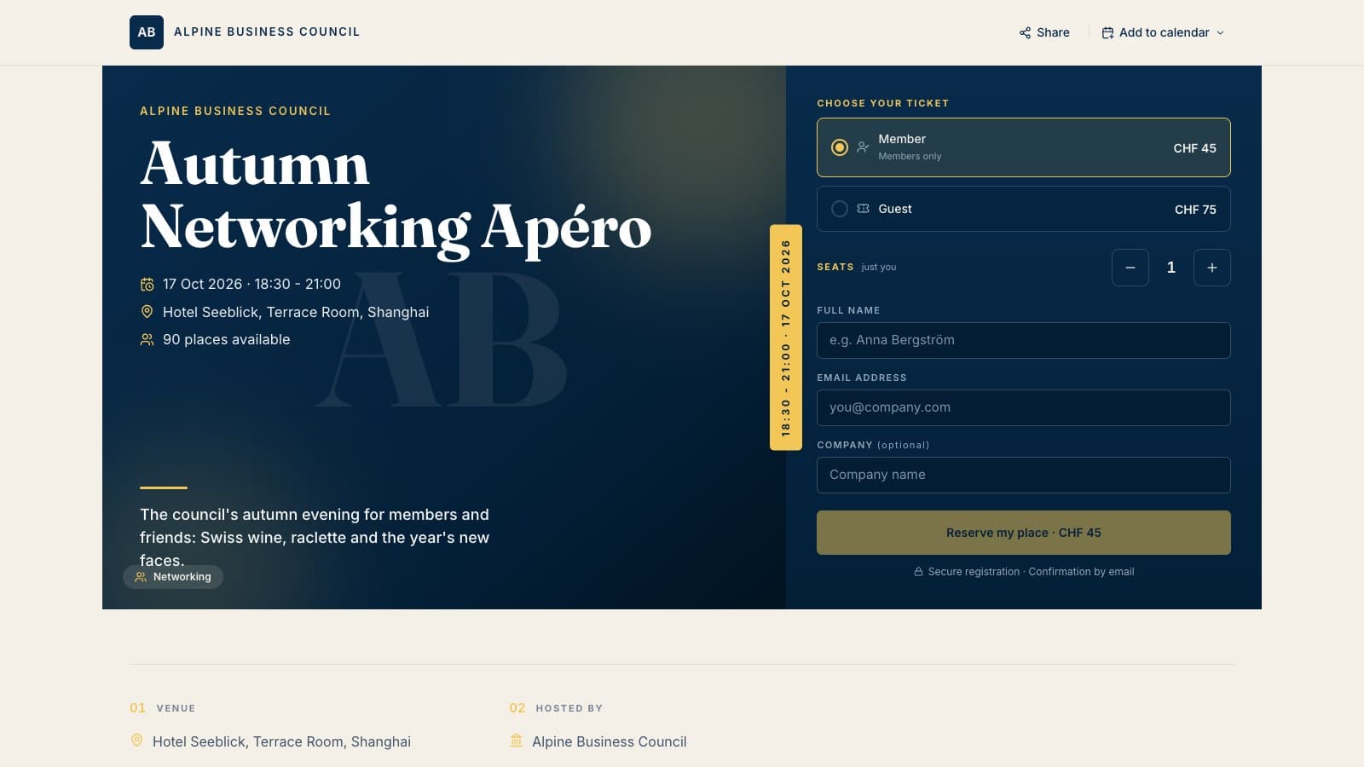1364x767 pixels.
Task: Click Reserve my place CHF 45 button
Action: pos(1023,533)
